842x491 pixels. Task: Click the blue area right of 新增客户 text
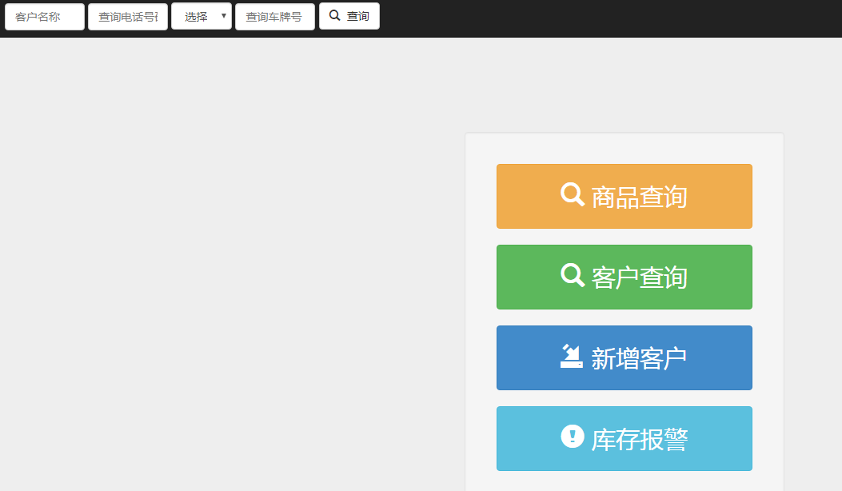720,358
